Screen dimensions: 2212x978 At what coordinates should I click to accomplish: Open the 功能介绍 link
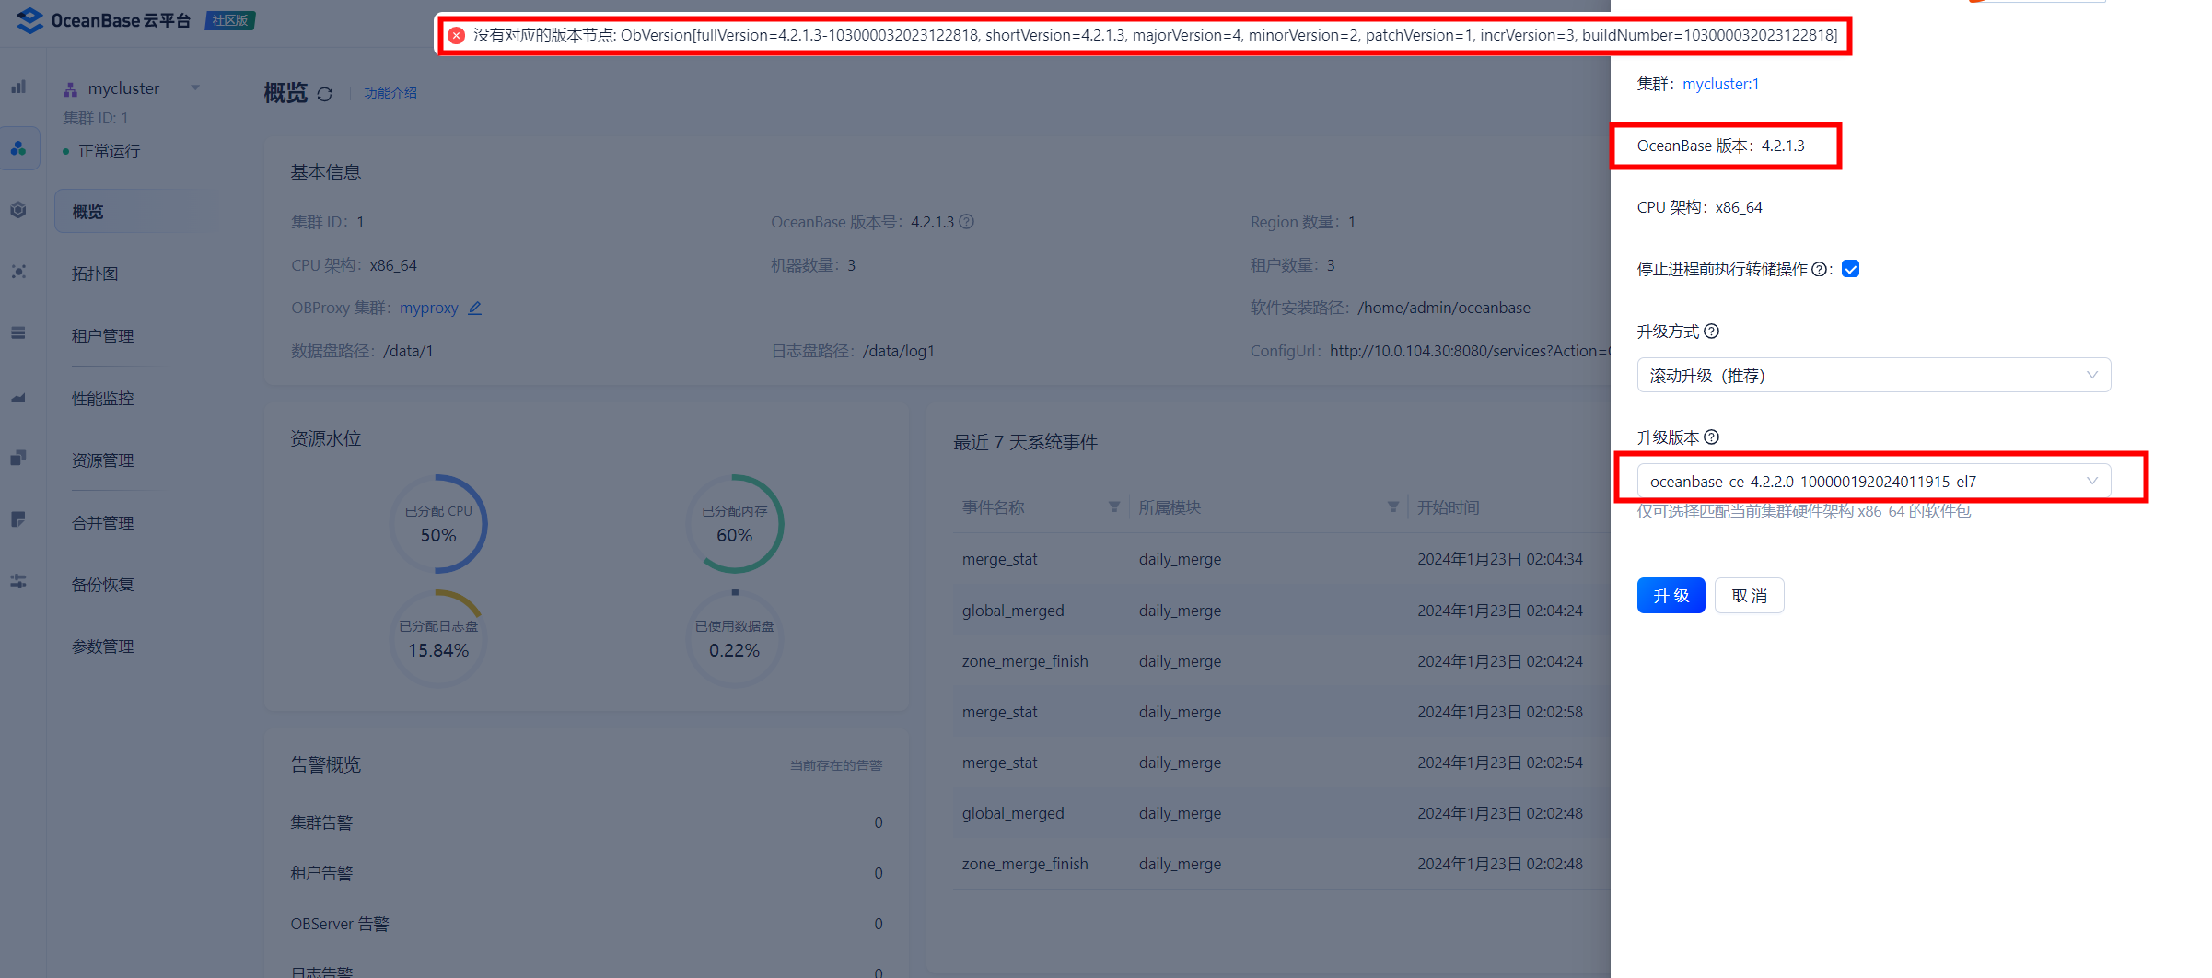coord(390,93)
